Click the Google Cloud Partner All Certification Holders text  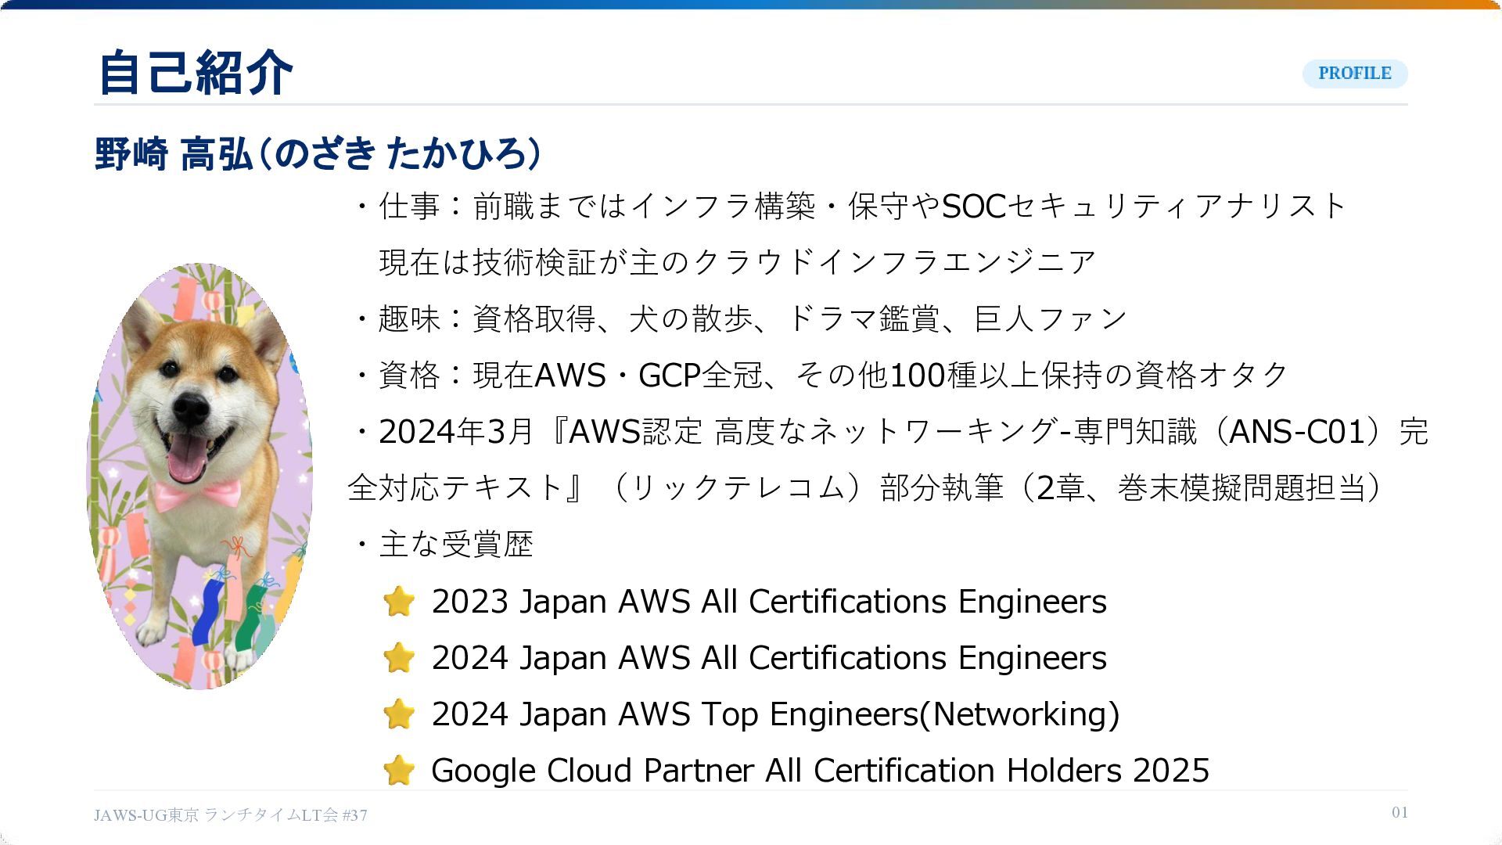[821, 771]
